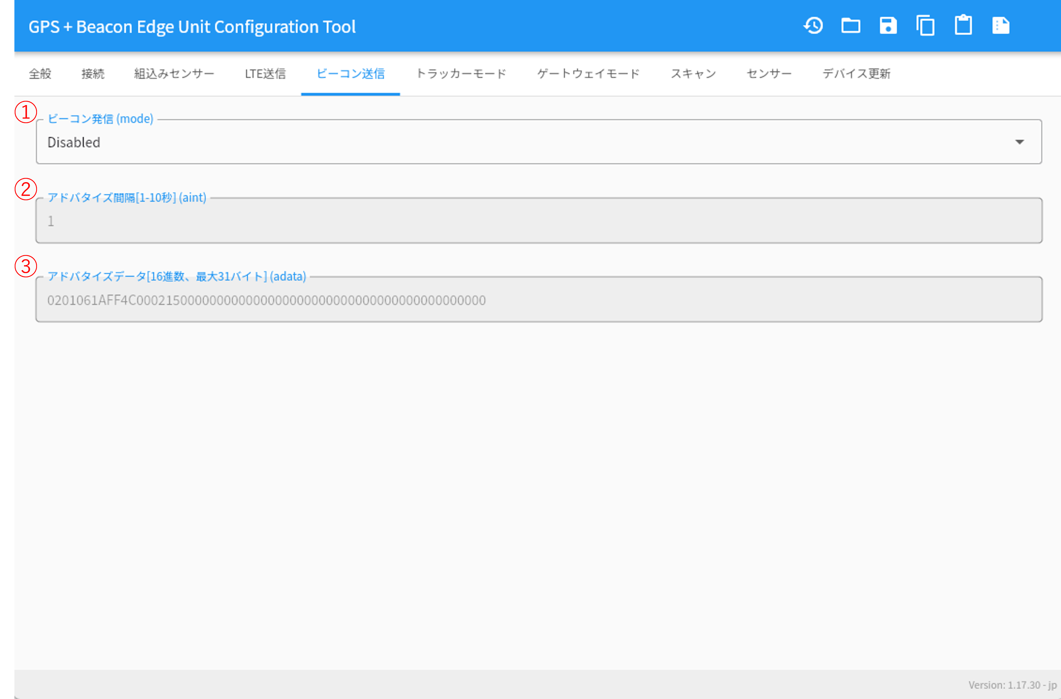This screenshot has height=699, width=1061.
Task: Click the document file icon in header
Action: tap(1001, 26)
